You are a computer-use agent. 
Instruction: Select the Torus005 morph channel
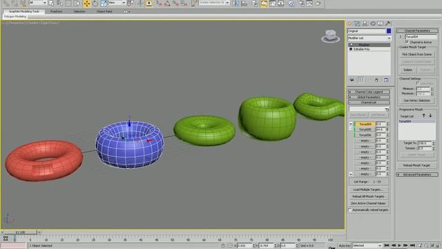365,129
